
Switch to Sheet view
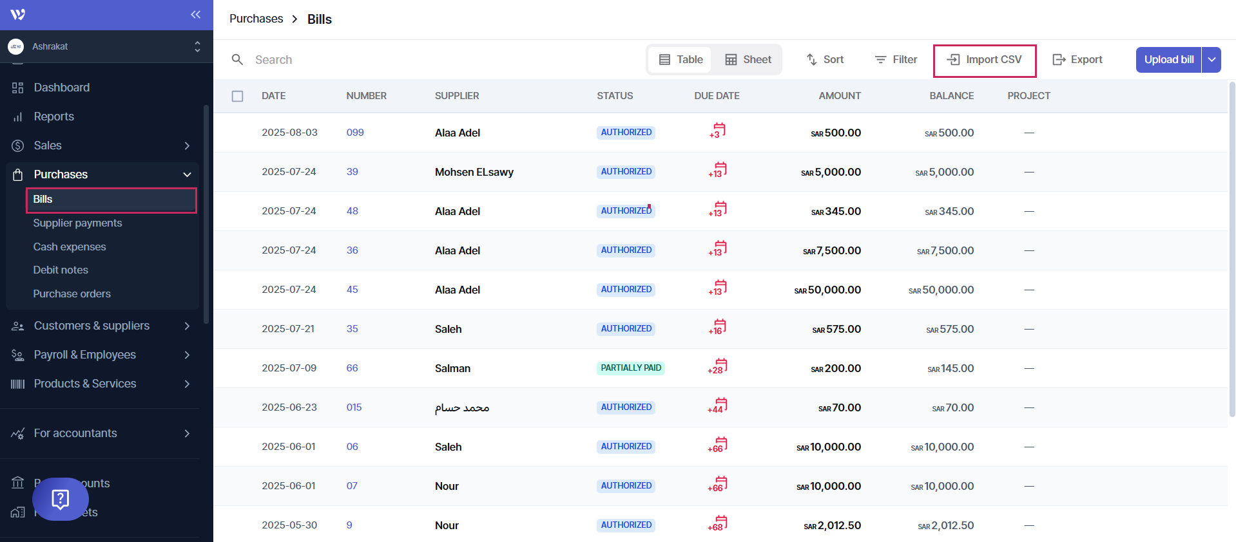[x=748, y=60]
